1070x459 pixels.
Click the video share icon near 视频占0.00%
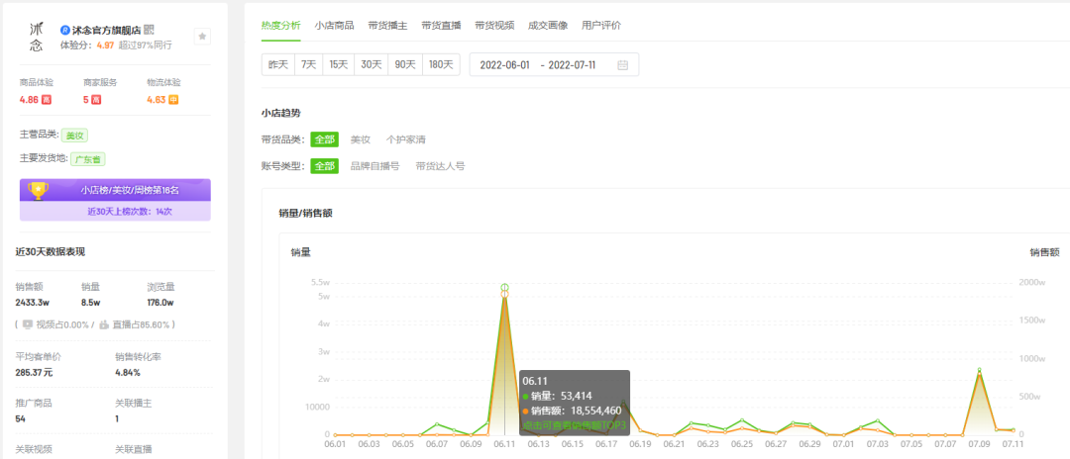click(x=27, y=324)
